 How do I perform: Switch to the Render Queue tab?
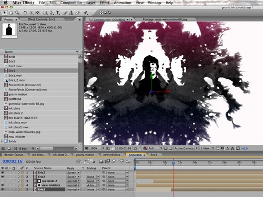14,155
